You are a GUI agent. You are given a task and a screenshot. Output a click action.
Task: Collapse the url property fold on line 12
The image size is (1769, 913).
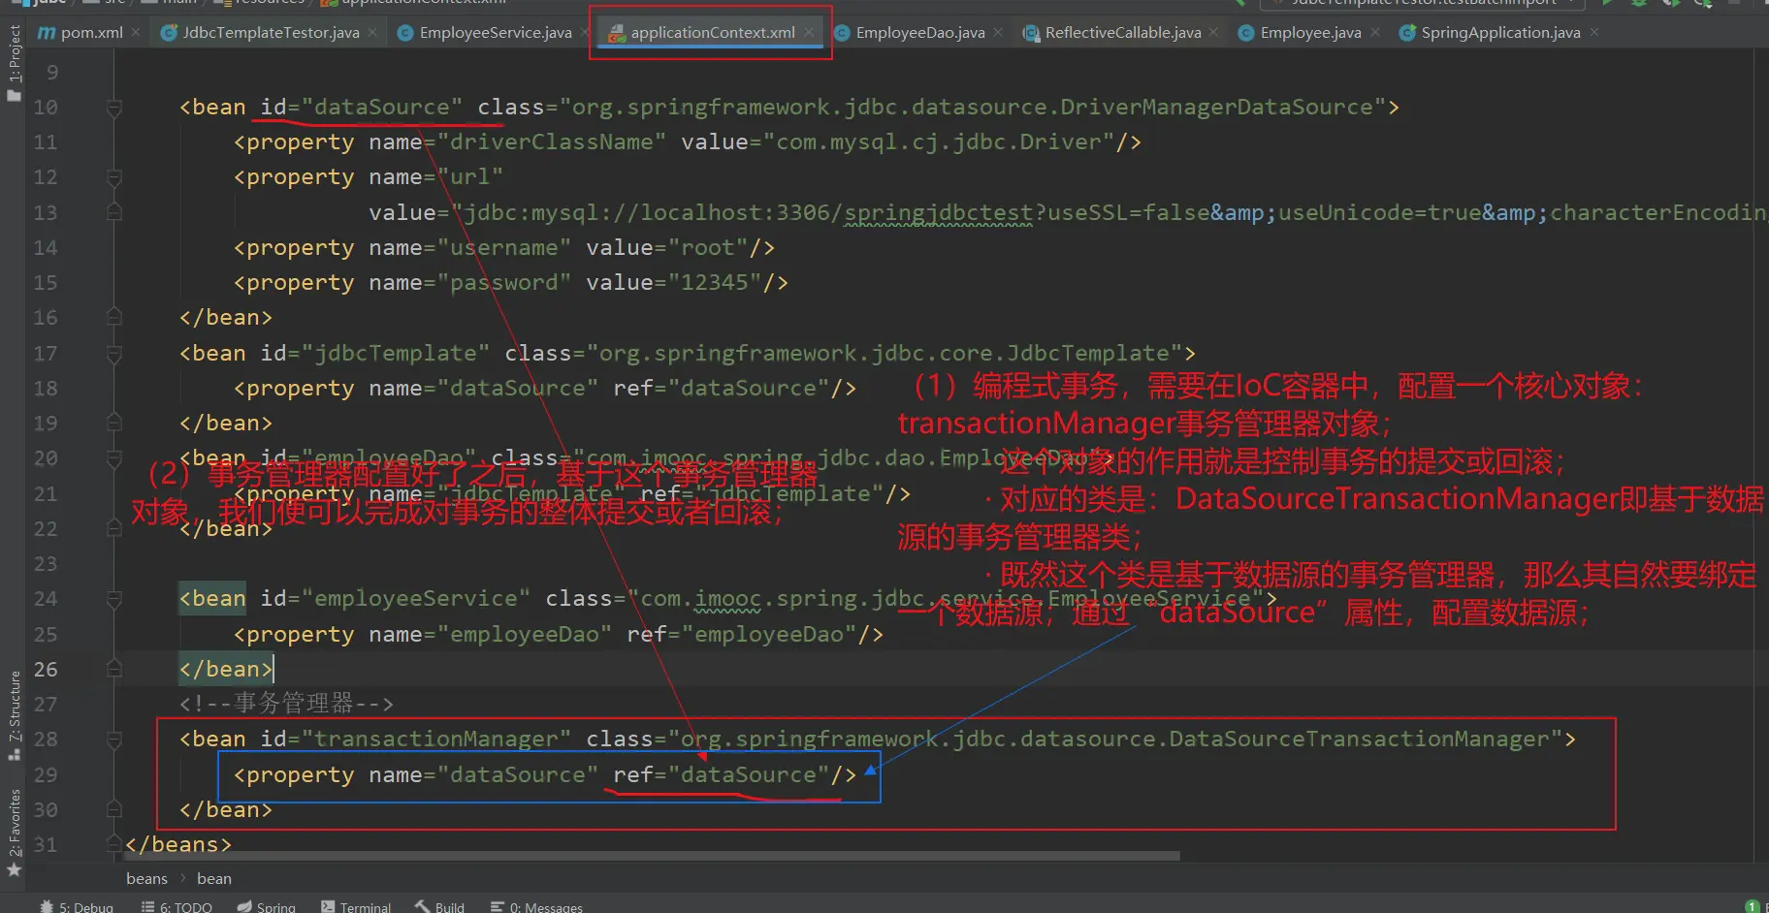pos(113,177)
